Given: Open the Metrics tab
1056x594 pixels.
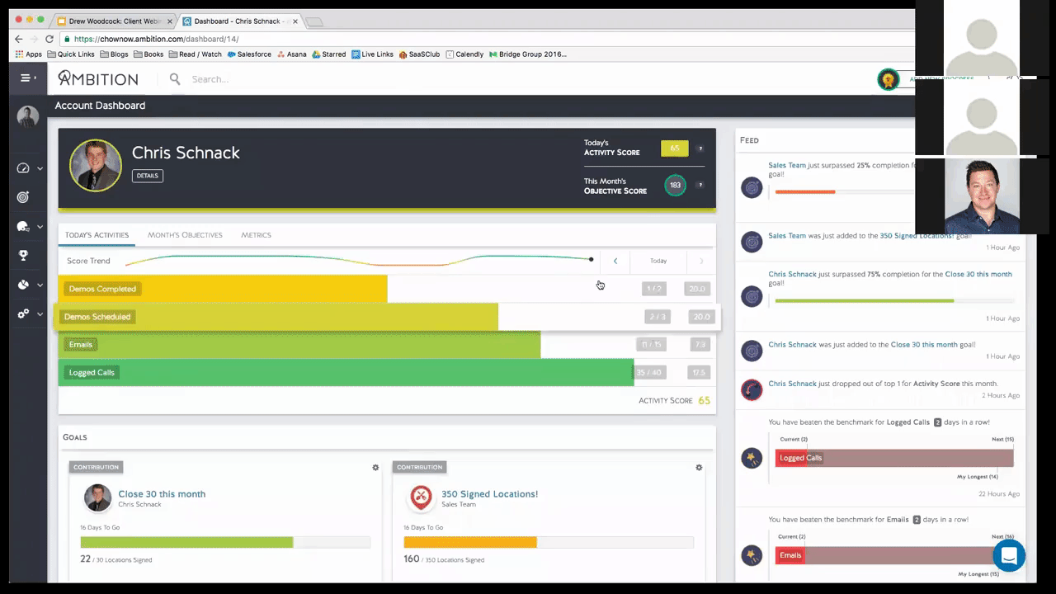Looking at the screenshot, I should pyautogui.click(x=256, y=235).
